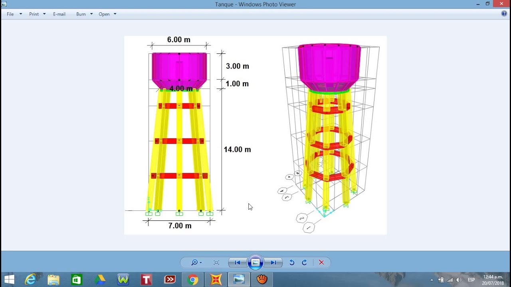The image size is (511, 287).
Task: Play the slide show
Action: (255, 262)
